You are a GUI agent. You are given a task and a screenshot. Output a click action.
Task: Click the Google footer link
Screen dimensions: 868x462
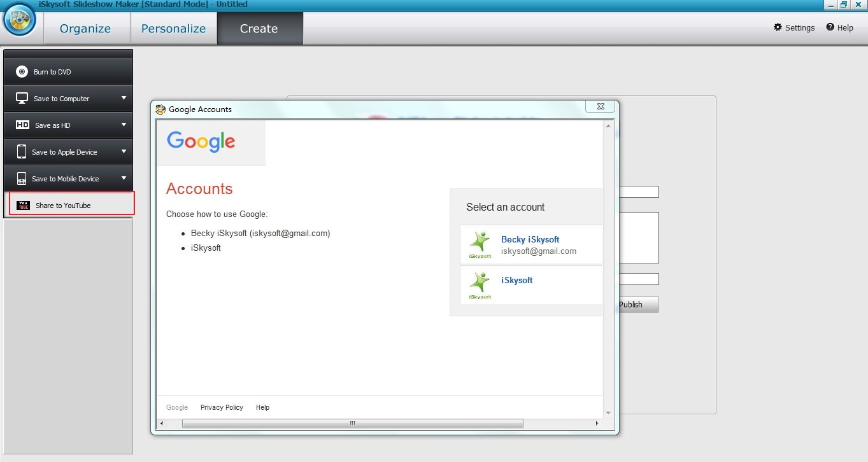click(177, 407)
